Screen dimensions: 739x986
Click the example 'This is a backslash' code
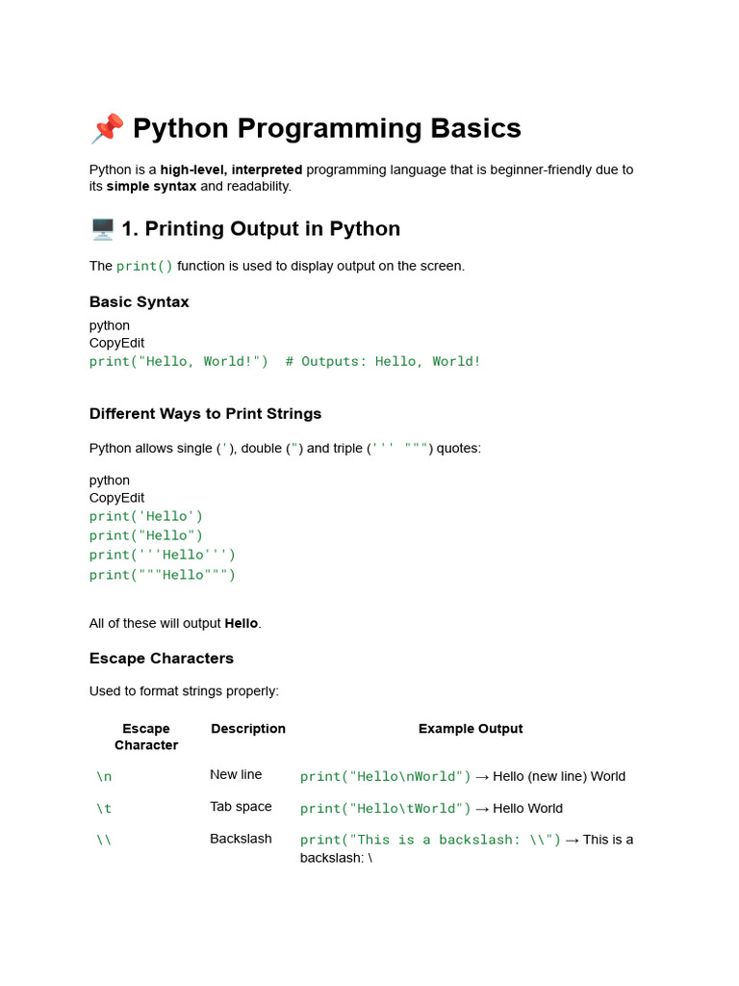430,840
